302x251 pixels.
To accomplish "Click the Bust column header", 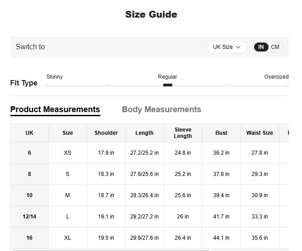I will coord(221,133).
